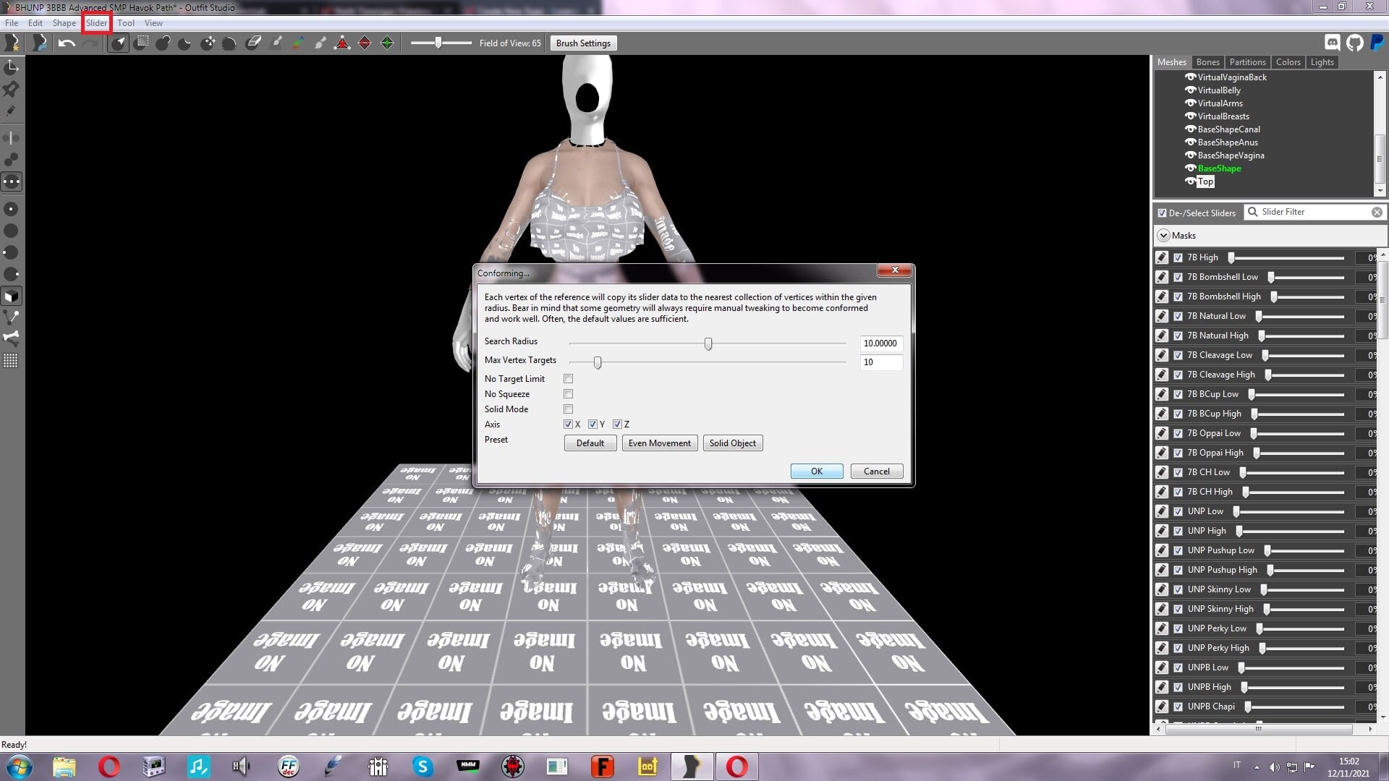Toggle X-Mirror in left sidebar
This screenshot has width=1389, height=781.
(x=12, y=137)
